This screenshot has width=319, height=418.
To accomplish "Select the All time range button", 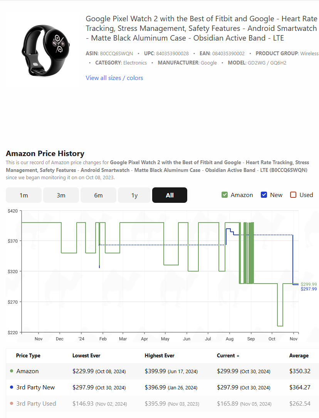I will (170, 195).
